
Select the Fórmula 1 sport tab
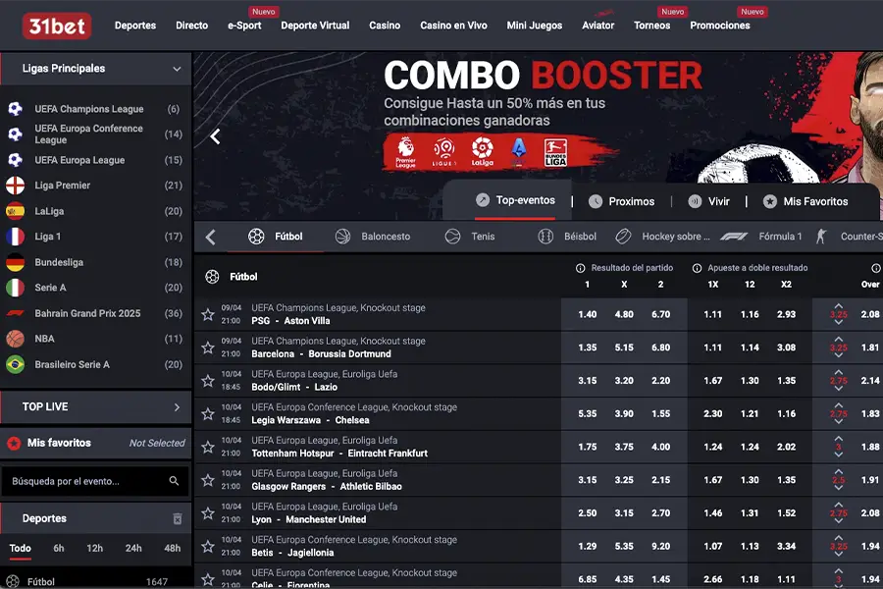coord(761,237)
